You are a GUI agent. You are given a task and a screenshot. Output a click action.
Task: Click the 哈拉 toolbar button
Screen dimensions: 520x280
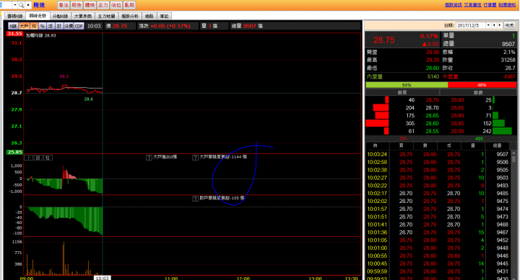click(x=116, y=5)
